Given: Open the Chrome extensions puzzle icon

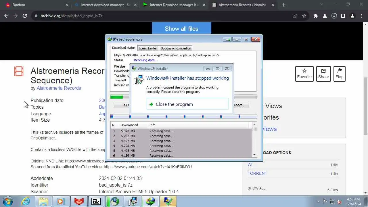Looking at the screenshot, I should coord(316,16).
